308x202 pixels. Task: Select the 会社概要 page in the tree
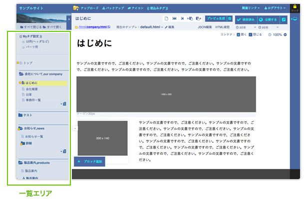pos(33,89)
